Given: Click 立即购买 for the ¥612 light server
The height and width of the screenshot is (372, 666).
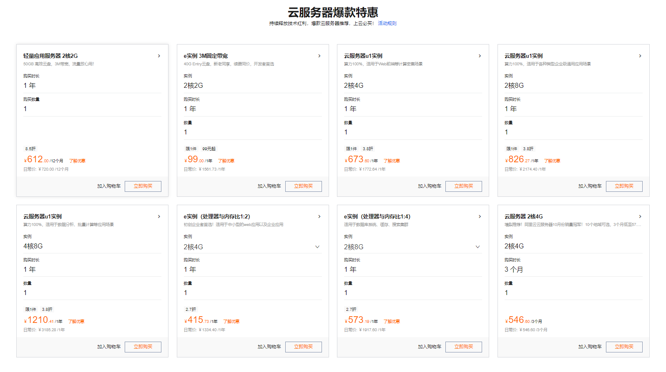Looking at the screenshot, I should 143,186.
